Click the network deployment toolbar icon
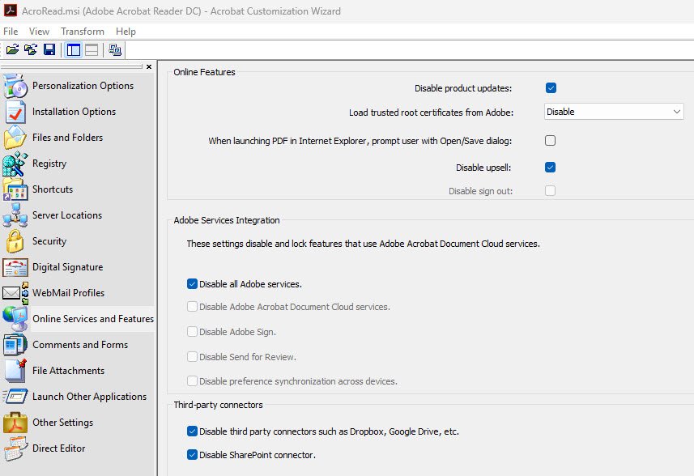The image size is (694, 476). (115, 50)
